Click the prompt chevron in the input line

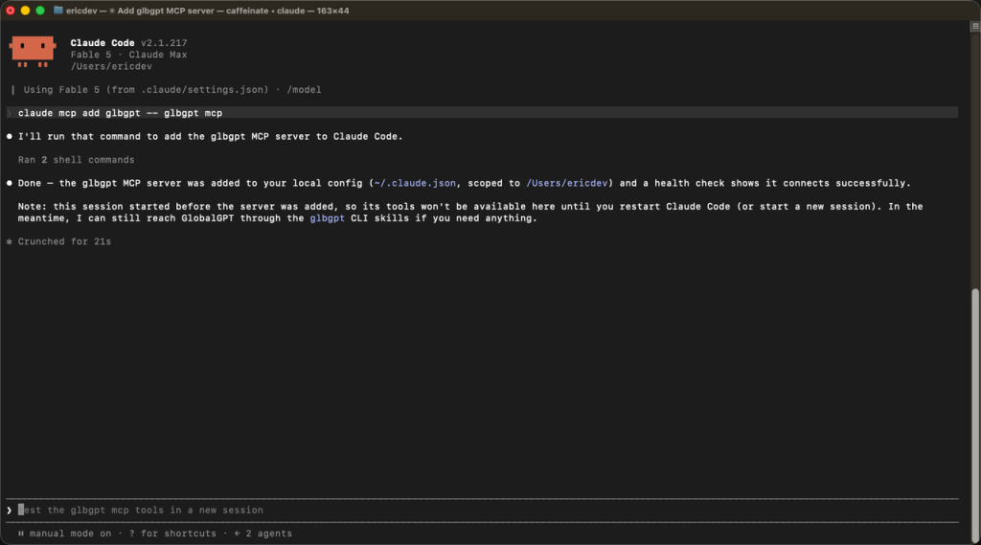tap(9, 511)
